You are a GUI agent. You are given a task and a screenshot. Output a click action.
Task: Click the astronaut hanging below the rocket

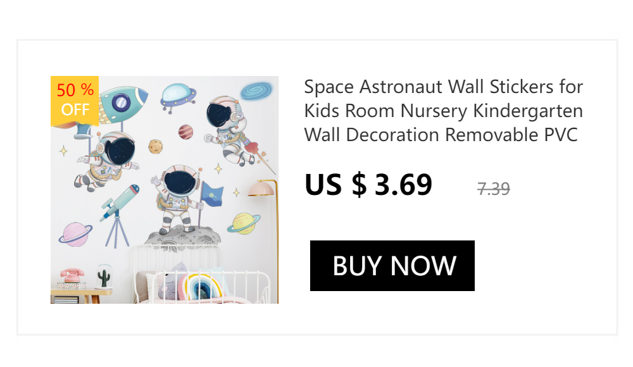(x=107, y=161)
